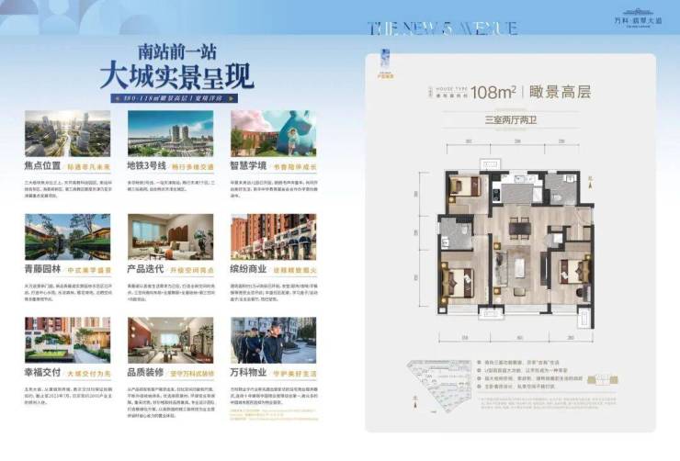680x461 pixels.
Task: Click the heading 缤纷商业
Action: click(x=248, y=269)
